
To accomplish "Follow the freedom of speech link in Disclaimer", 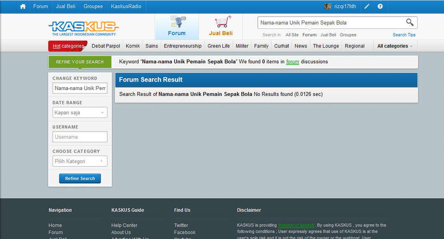I will coord(296,226).
